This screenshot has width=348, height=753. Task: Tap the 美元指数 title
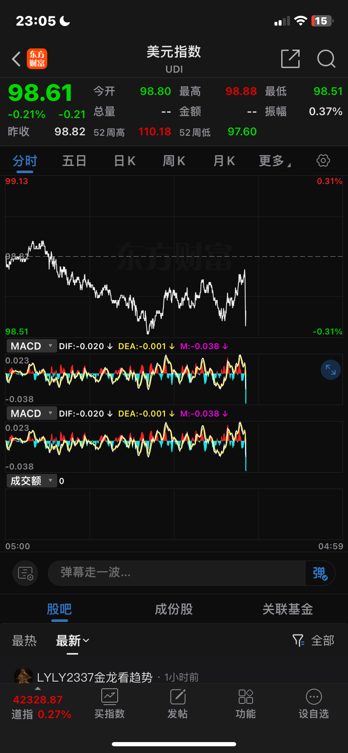pos(174,52)
